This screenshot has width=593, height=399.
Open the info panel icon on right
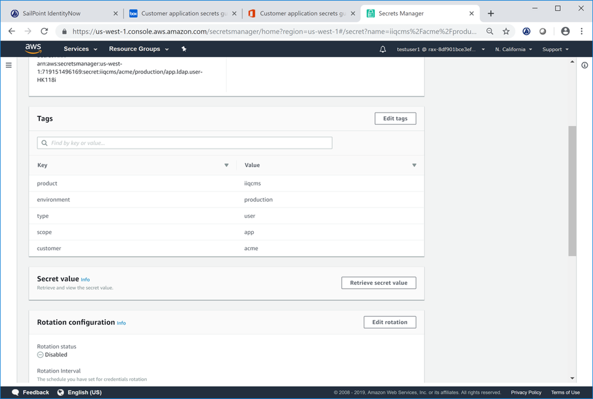point(585,65)
